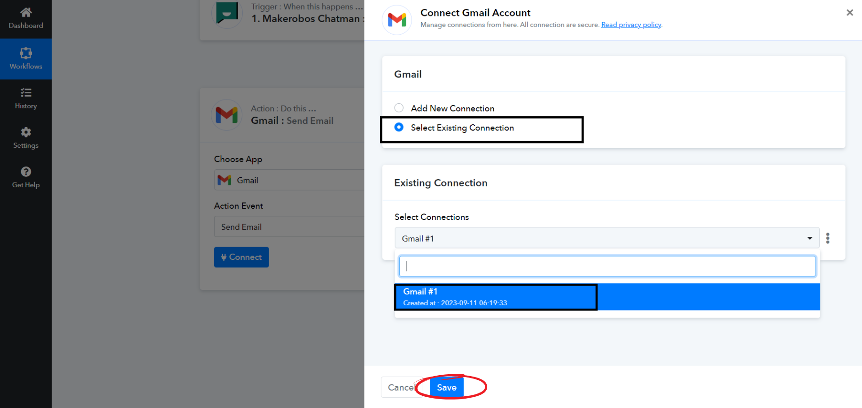The height and width of the screenshot is (408, 862).
Task: Open Settings gear in sidebar
Action: (x=26, y=132)
